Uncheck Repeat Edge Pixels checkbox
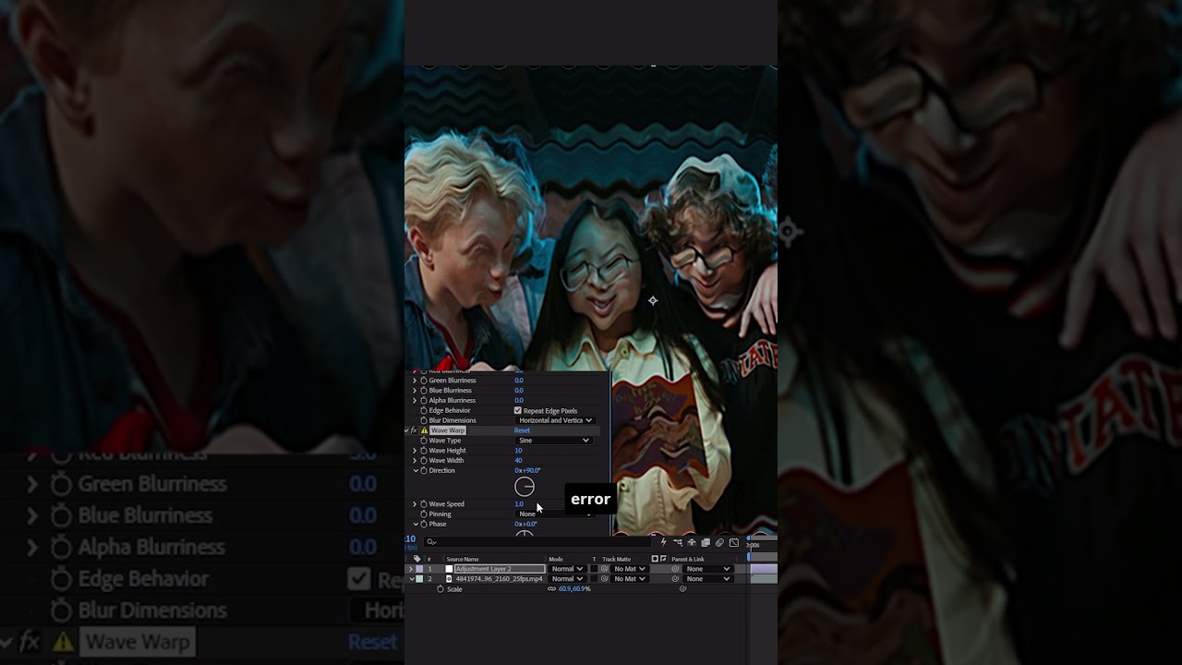The width and height of the screenshot is (1182, 665). pyautogui.click(x=518, y=411)
